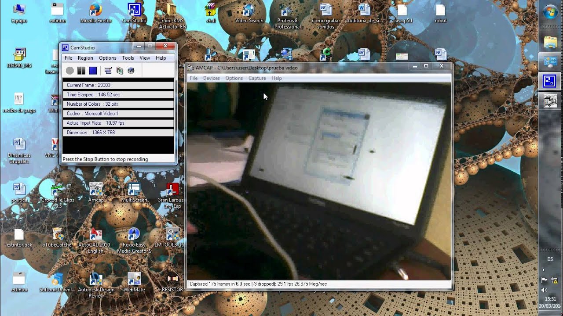563x316 pixels.
Task: Open CamStudio Options menu
Action: point(107,58)
